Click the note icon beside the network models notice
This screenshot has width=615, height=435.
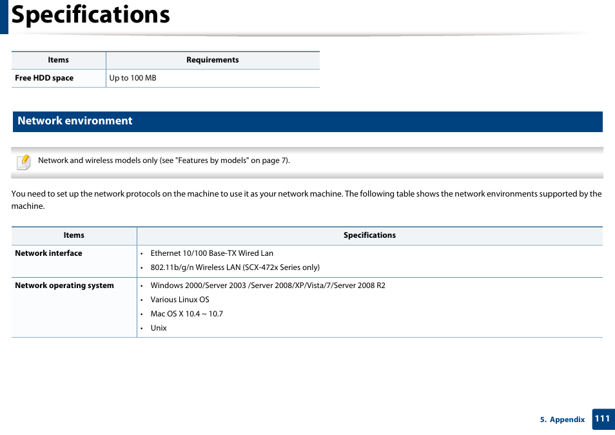(24, 162)
